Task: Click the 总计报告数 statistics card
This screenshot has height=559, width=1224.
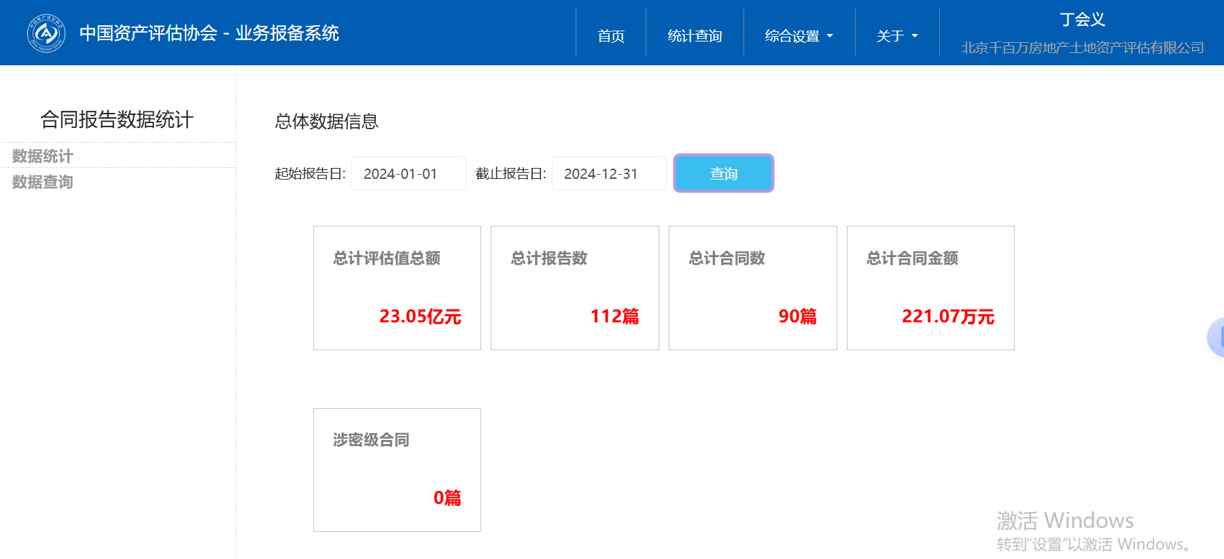Action: coord(574,288)
